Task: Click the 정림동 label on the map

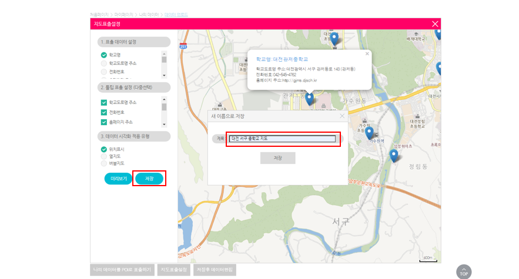Action: point(418,166)
